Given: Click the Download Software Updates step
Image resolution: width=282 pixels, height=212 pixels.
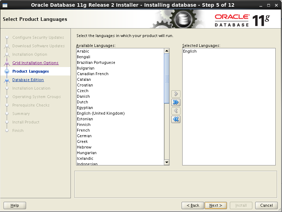Looking at the screenshot, I should click(38, 46).
